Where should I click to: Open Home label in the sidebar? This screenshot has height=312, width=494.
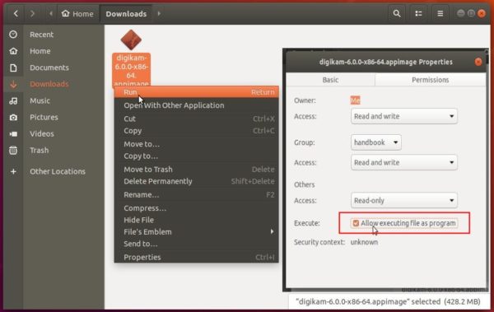pos(40,51)
